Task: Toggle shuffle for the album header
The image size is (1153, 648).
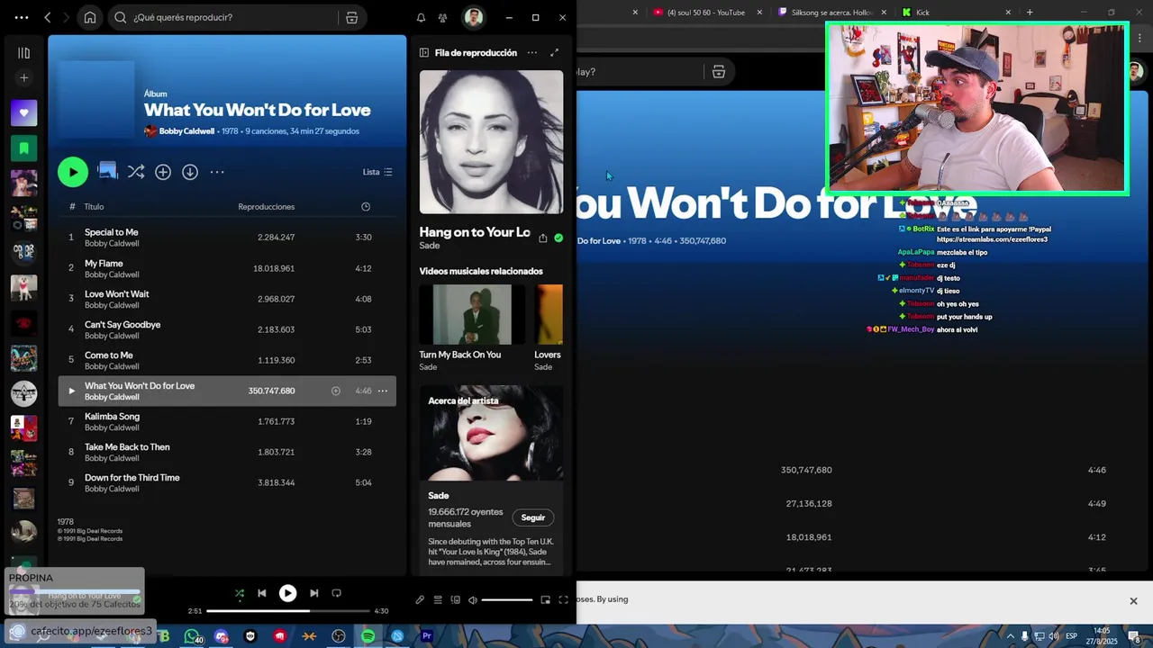Action: click(x=136, y=172)
